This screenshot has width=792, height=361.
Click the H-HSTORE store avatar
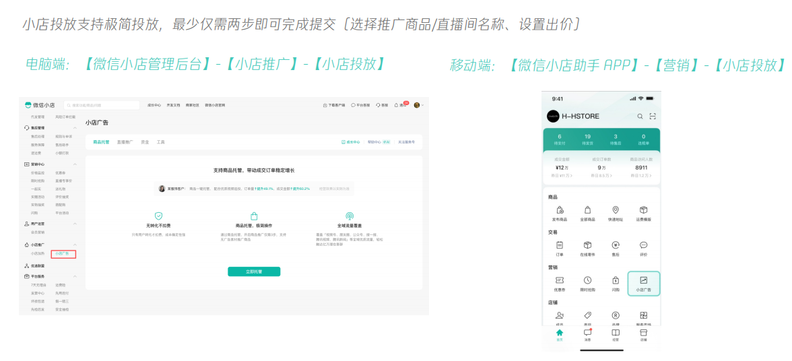coord(553,116)
